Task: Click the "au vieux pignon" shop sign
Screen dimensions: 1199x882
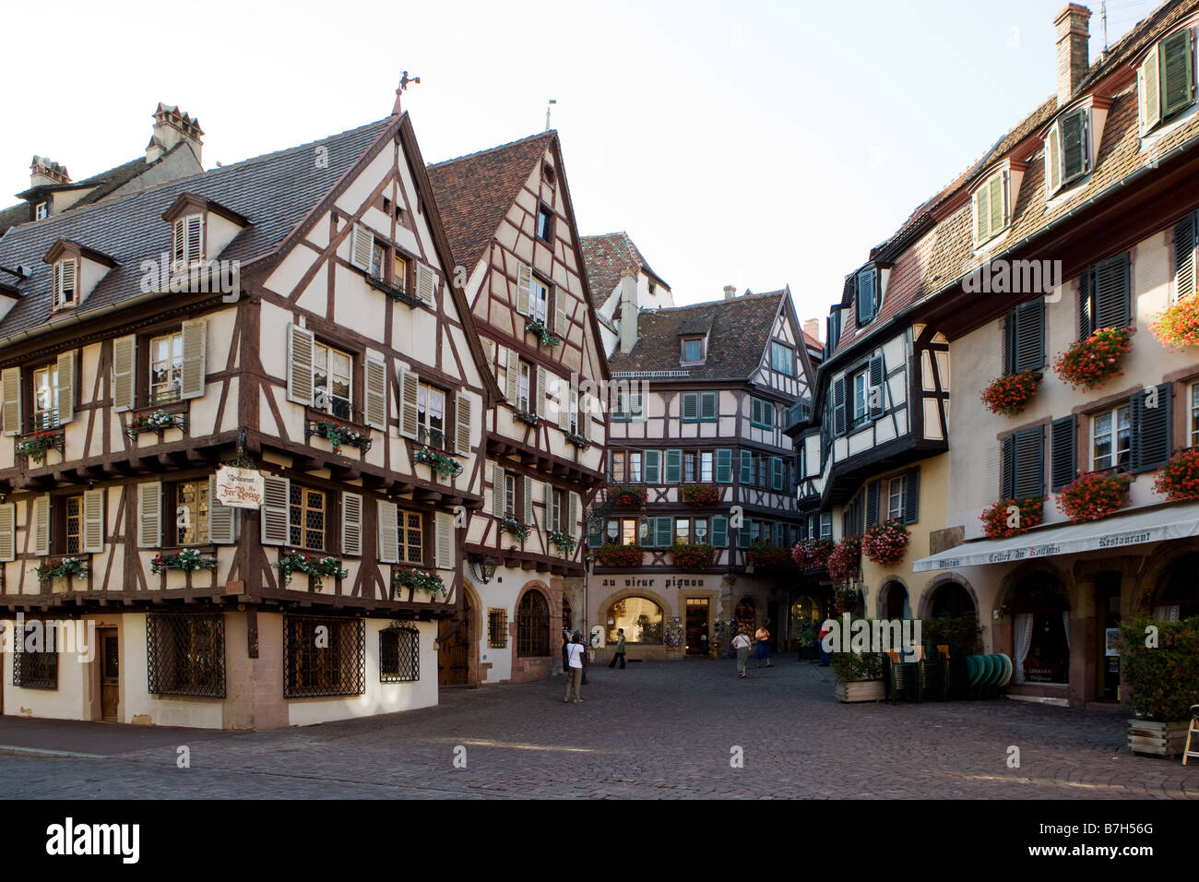Action: pyautogui.click(x=653, y=583)
